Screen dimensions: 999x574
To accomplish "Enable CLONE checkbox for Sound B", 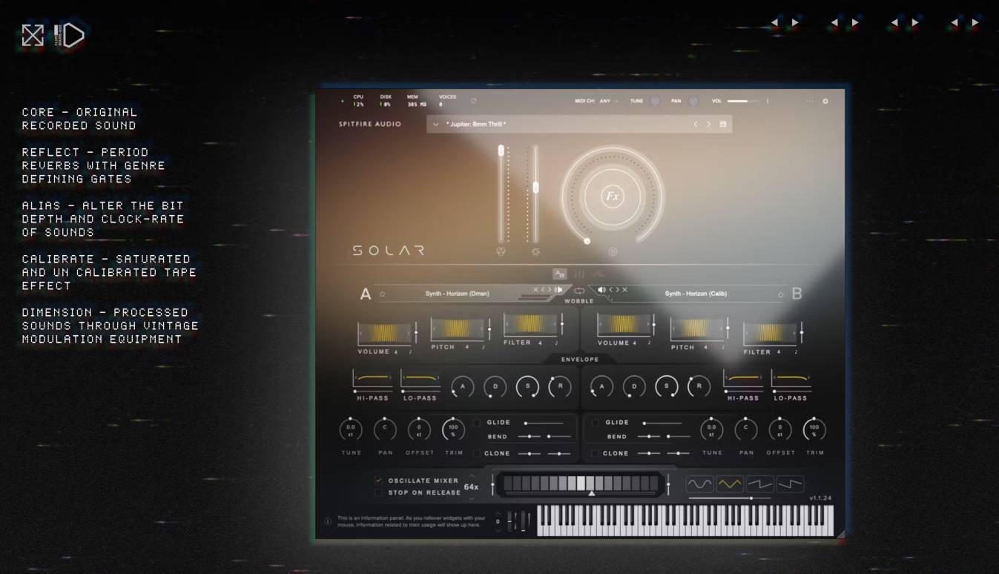I will (x=596, y=453).
